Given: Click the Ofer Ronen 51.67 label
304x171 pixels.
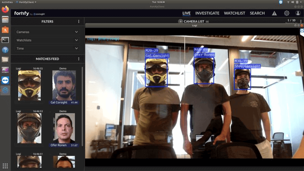Looking at the screenshot, I should [x=64, y=145].
